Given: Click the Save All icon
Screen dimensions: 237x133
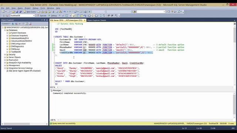Looking at the screenshot, I should [20, 11].
